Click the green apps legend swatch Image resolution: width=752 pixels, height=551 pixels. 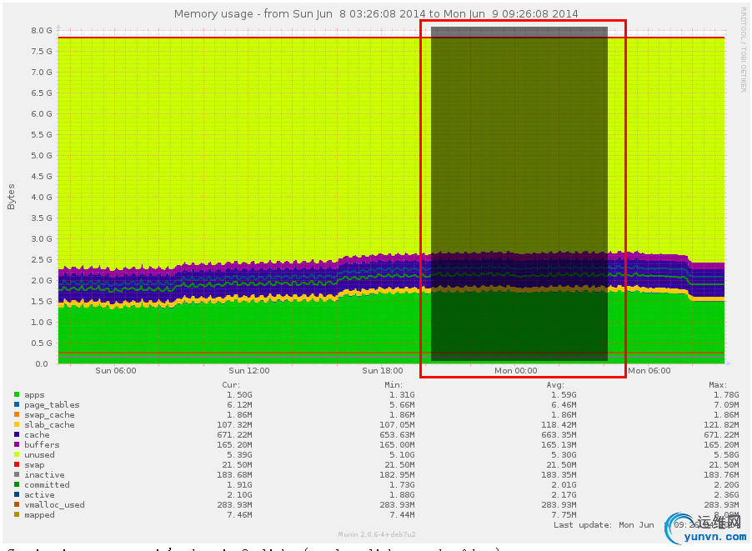tap(17, 394)
